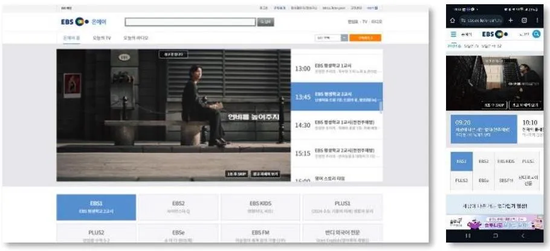Tap the EBS KIDS channel tile on mobile
The height and width of the screenshot is (251, 550).
[x=506, y=161]
